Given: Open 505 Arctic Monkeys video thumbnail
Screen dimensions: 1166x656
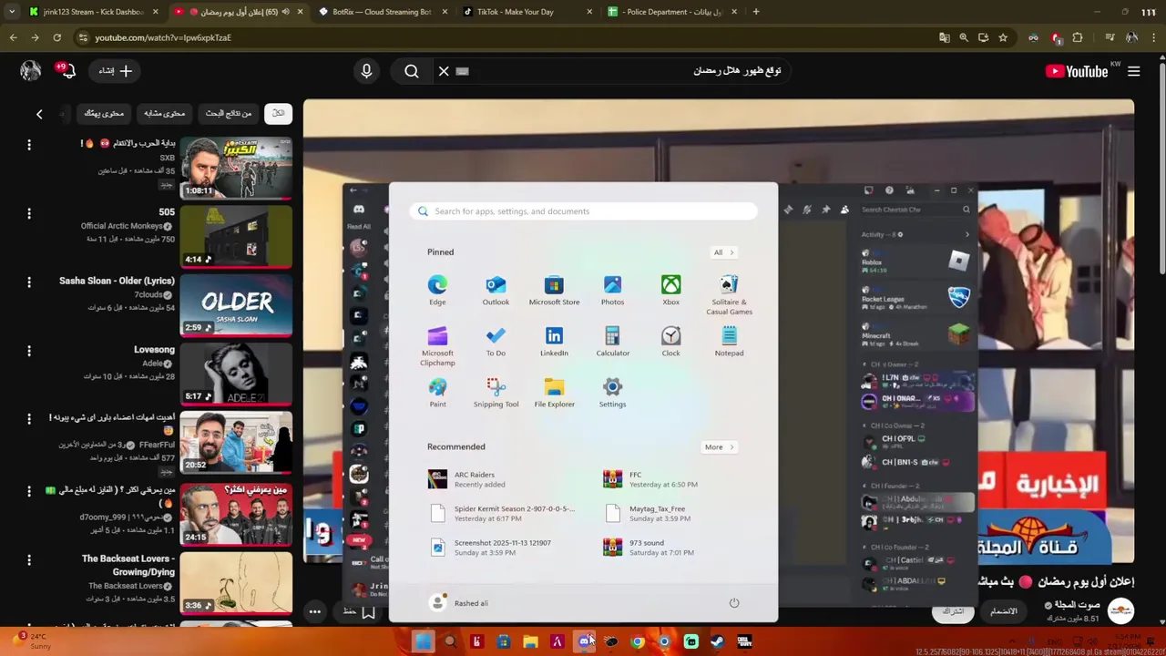Looking at the screenshot, I should point(236,237).
